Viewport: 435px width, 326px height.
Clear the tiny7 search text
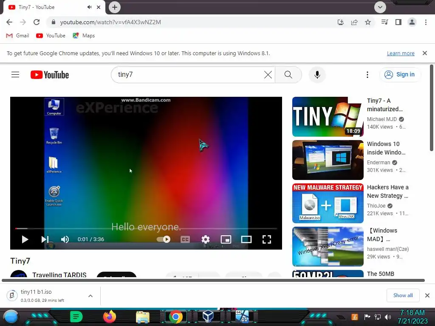pos(268,75)
